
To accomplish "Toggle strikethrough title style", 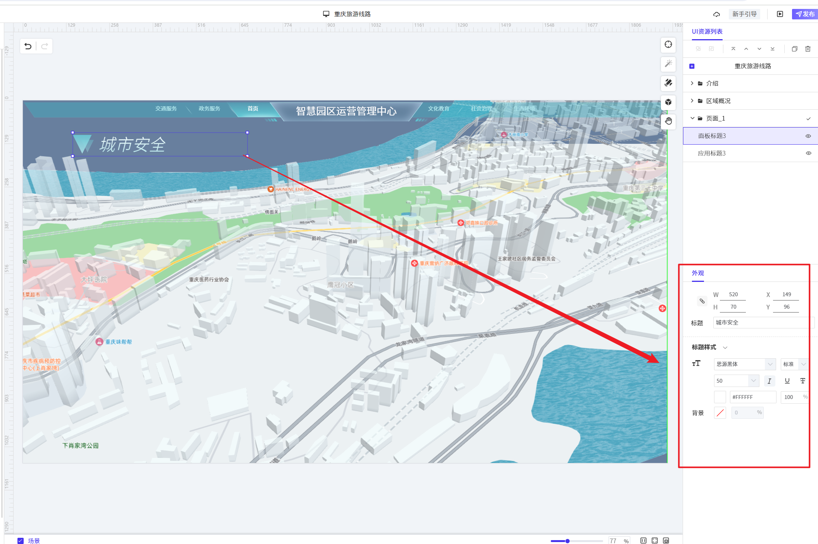I will point(803,381).
